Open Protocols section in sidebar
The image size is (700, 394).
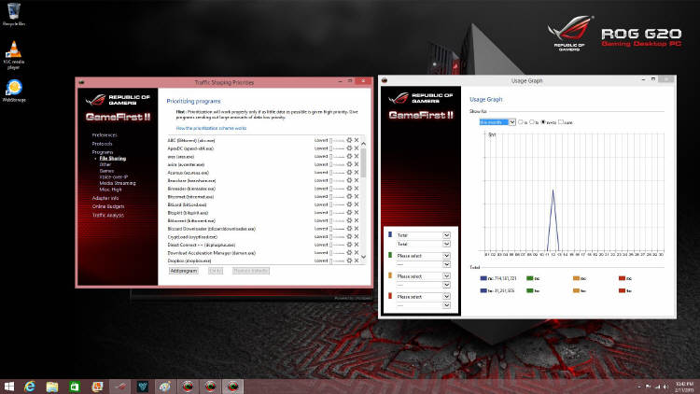click(103, 144)
